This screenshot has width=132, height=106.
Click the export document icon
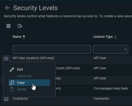pos(20,26)
